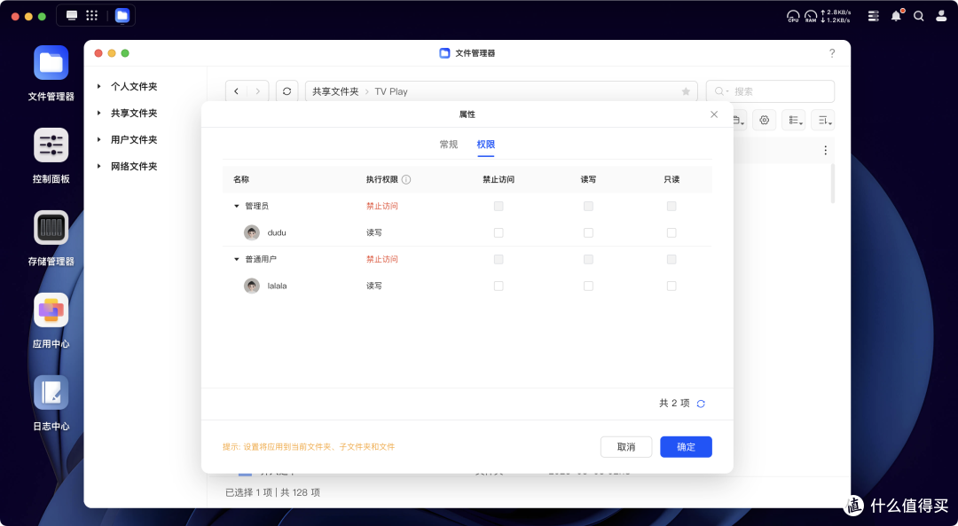This screenshot has height=526, width=958.
Task: Open 日志中心 from the desktop
Action: (x=51, y=392)
